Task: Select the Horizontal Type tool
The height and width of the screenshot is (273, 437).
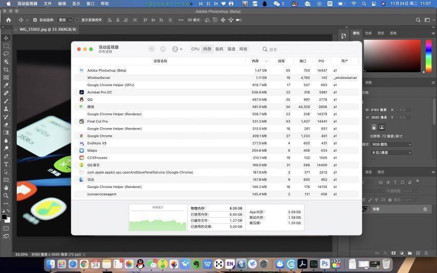Action: (x=6, y=164)
